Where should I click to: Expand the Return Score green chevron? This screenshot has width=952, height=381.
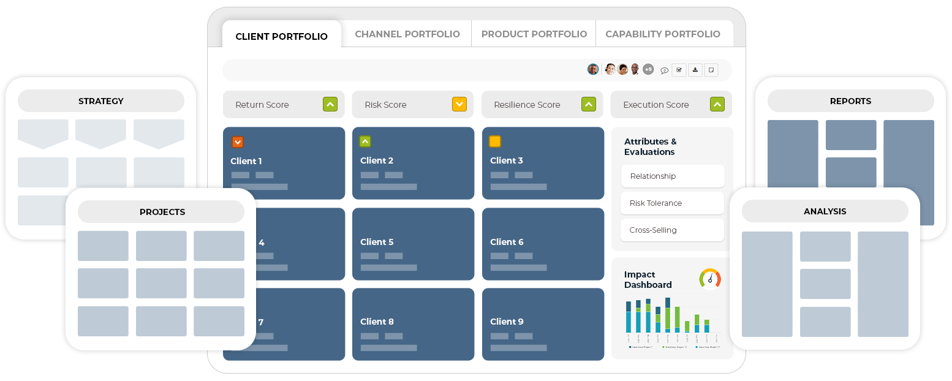coord(330,104)
